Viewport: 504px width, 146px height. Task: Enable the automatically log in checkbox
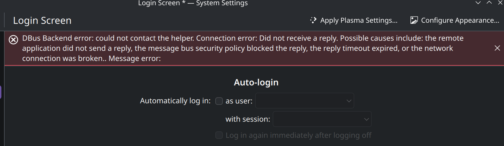pos(219,101)
